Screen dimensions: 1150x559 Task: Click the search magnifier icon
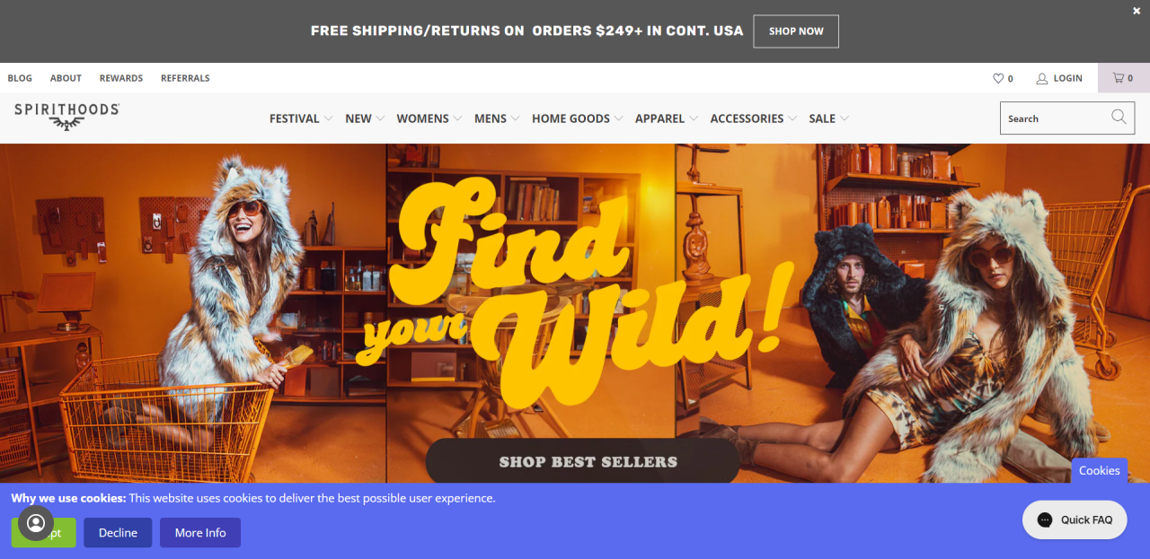point(1119,117)
